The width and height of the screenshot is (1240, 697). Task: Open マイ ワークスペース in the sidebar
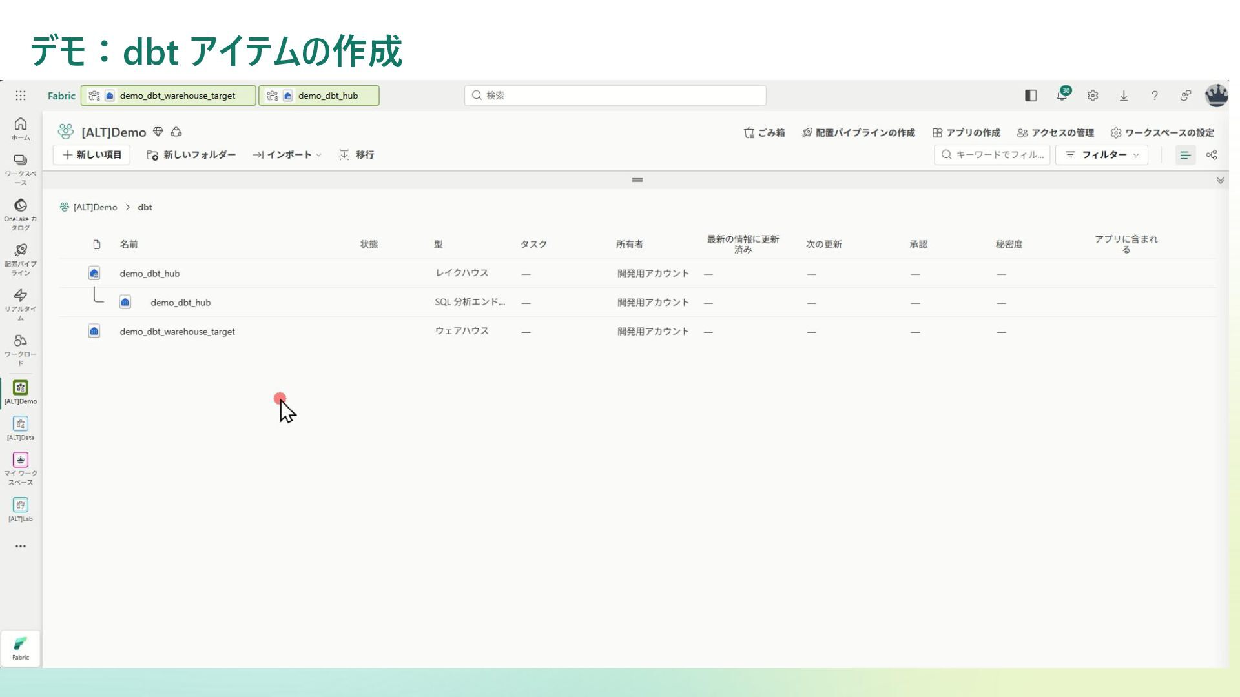tap(21, 469)
